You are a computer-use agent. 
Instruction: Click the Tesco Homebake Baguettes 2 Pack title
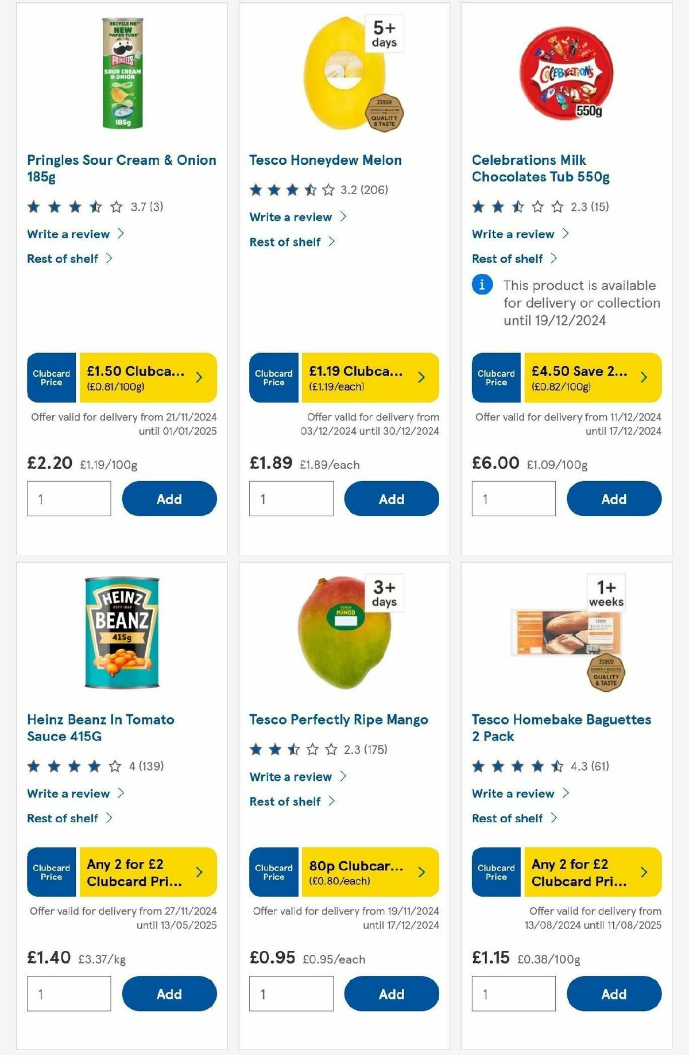pyautogui.click(x=562, y=727)
